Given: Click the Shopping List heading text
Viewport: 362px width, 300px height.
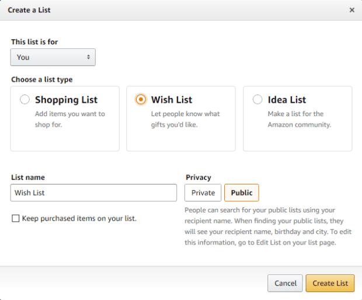Looking at the screenshot, I should click(66, 100).
